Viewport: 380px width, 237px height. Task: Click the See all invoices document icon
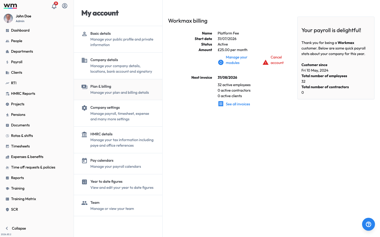[221, 104]
